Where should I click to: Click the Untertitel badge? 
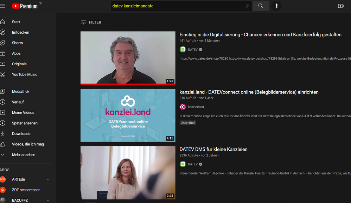[x=187, y=123]
